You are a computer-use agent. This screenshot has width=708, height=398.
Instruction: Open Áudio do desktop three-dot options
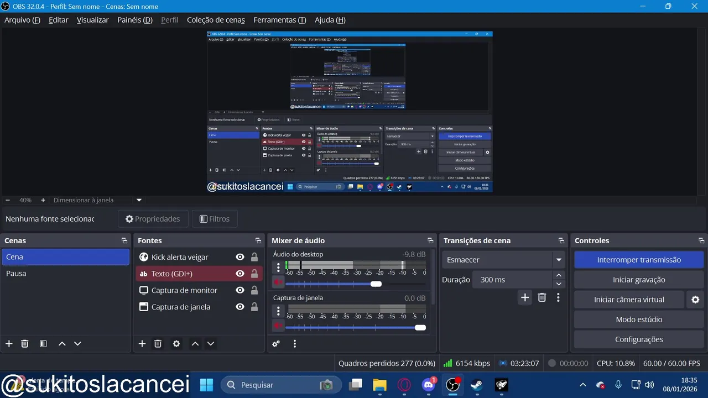pos(278,268)
